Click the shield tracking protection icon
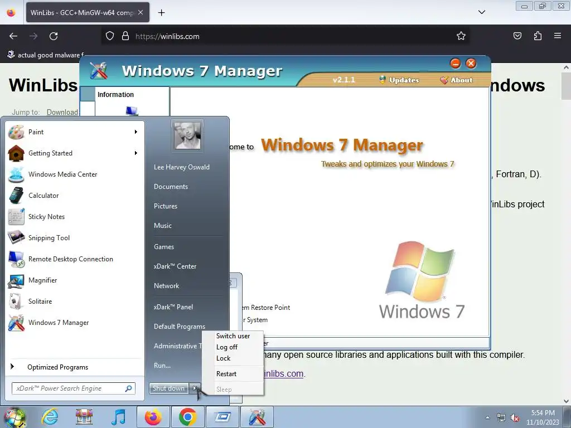 point(110,36)
